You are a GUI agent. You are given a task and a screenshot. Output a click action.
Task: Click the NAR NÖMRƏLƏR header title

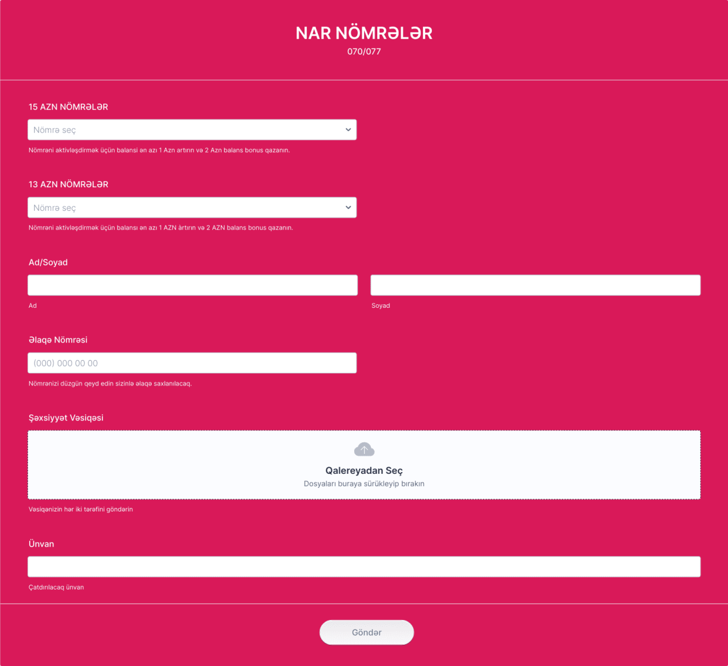pos(364,33)
